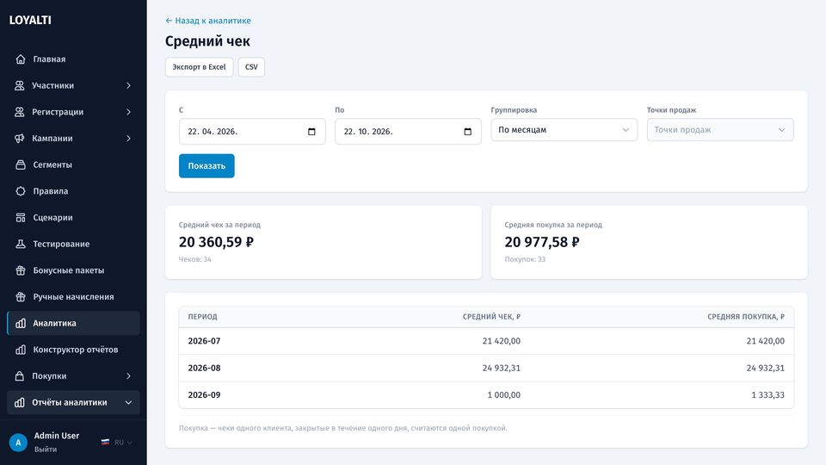Click the Сегменты icon
The width and height of the screenshot is (826, 465).
[x=21, y=164]
